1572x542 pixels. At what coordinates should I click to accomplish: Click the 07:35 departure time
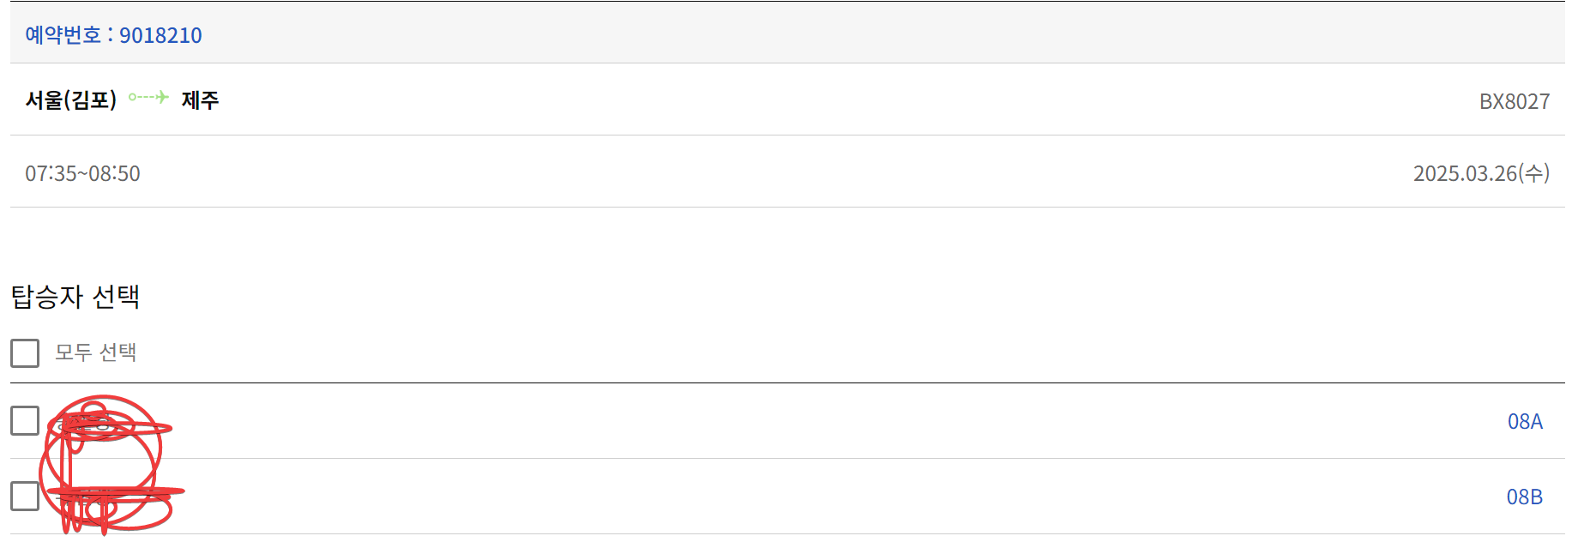pyautogui.click(x=51, y=173)
